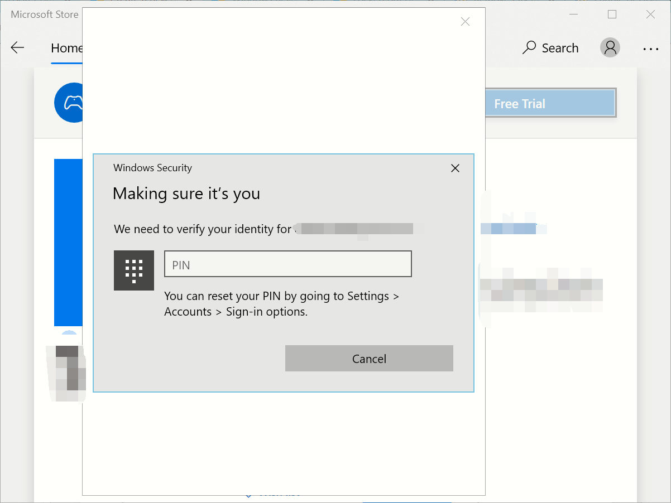Close the Microsoft Store window

coord(650,14)
